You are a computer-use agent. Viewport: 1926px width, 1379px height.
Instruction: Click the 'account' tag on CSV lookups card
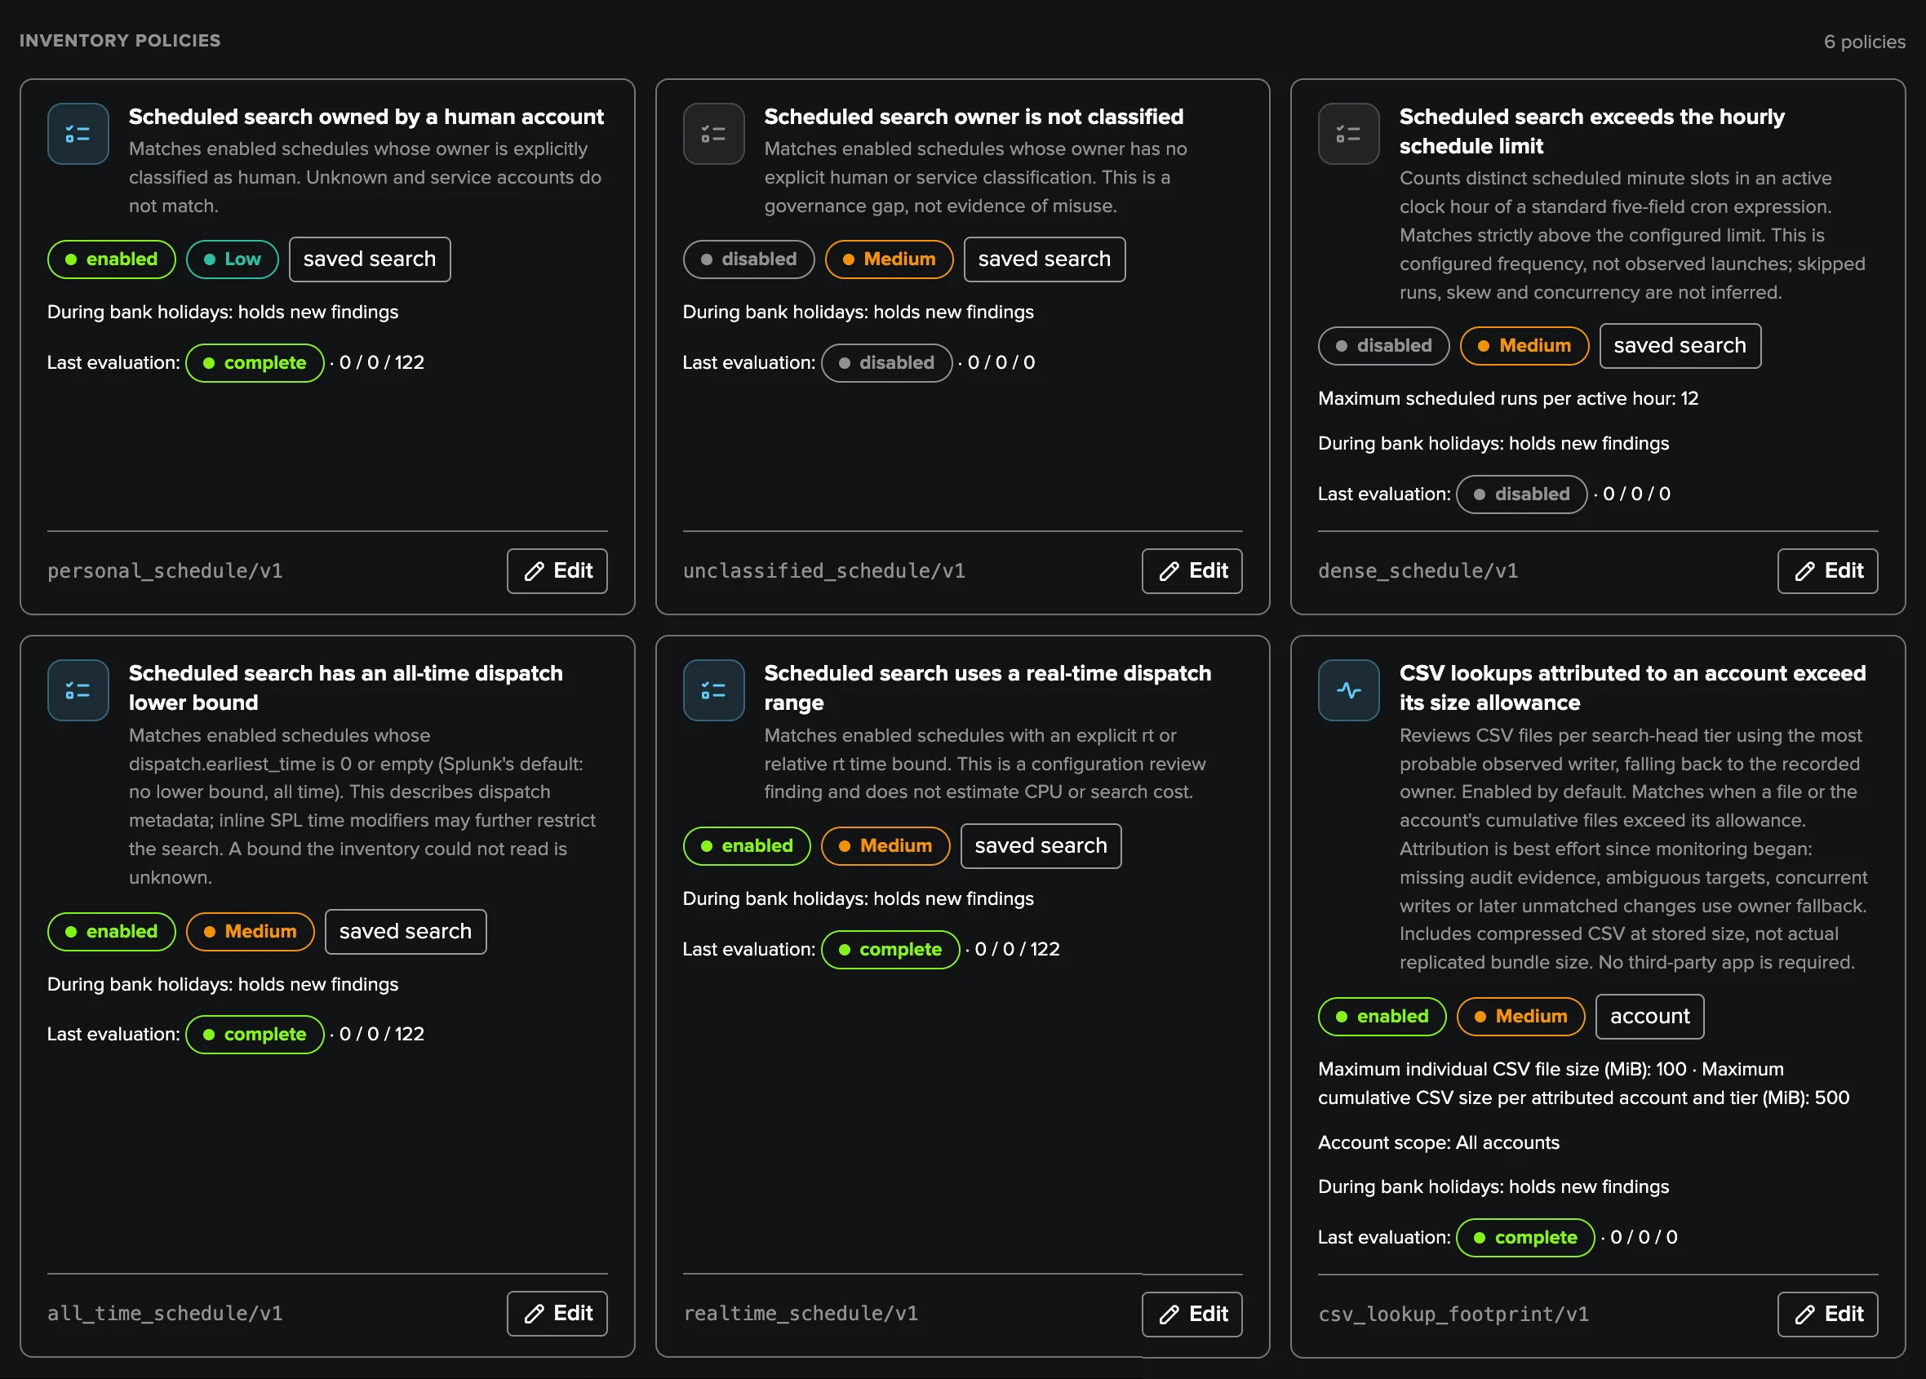pos(1650,1017)
